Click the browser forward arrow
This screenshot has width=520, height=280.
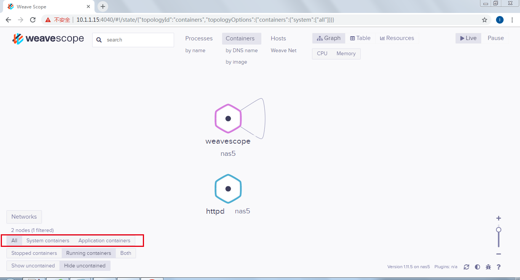21,20
